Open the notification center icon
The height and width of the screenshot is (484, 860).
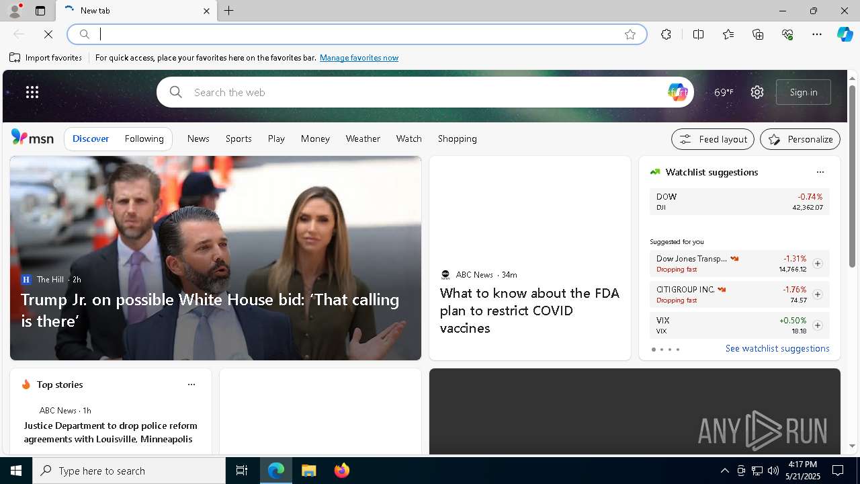838,471
